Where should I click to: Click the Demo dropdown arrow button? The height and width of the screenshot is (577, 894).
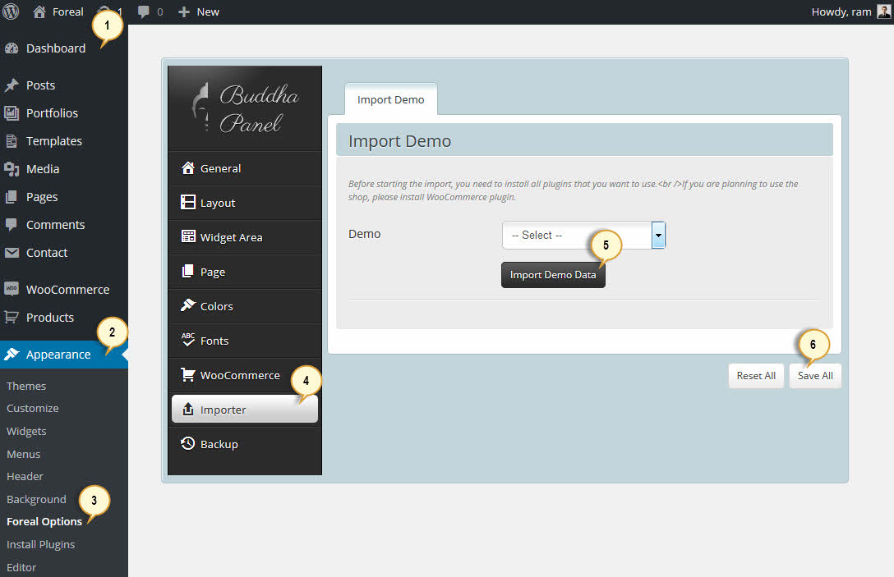click(x=658, y=236)
